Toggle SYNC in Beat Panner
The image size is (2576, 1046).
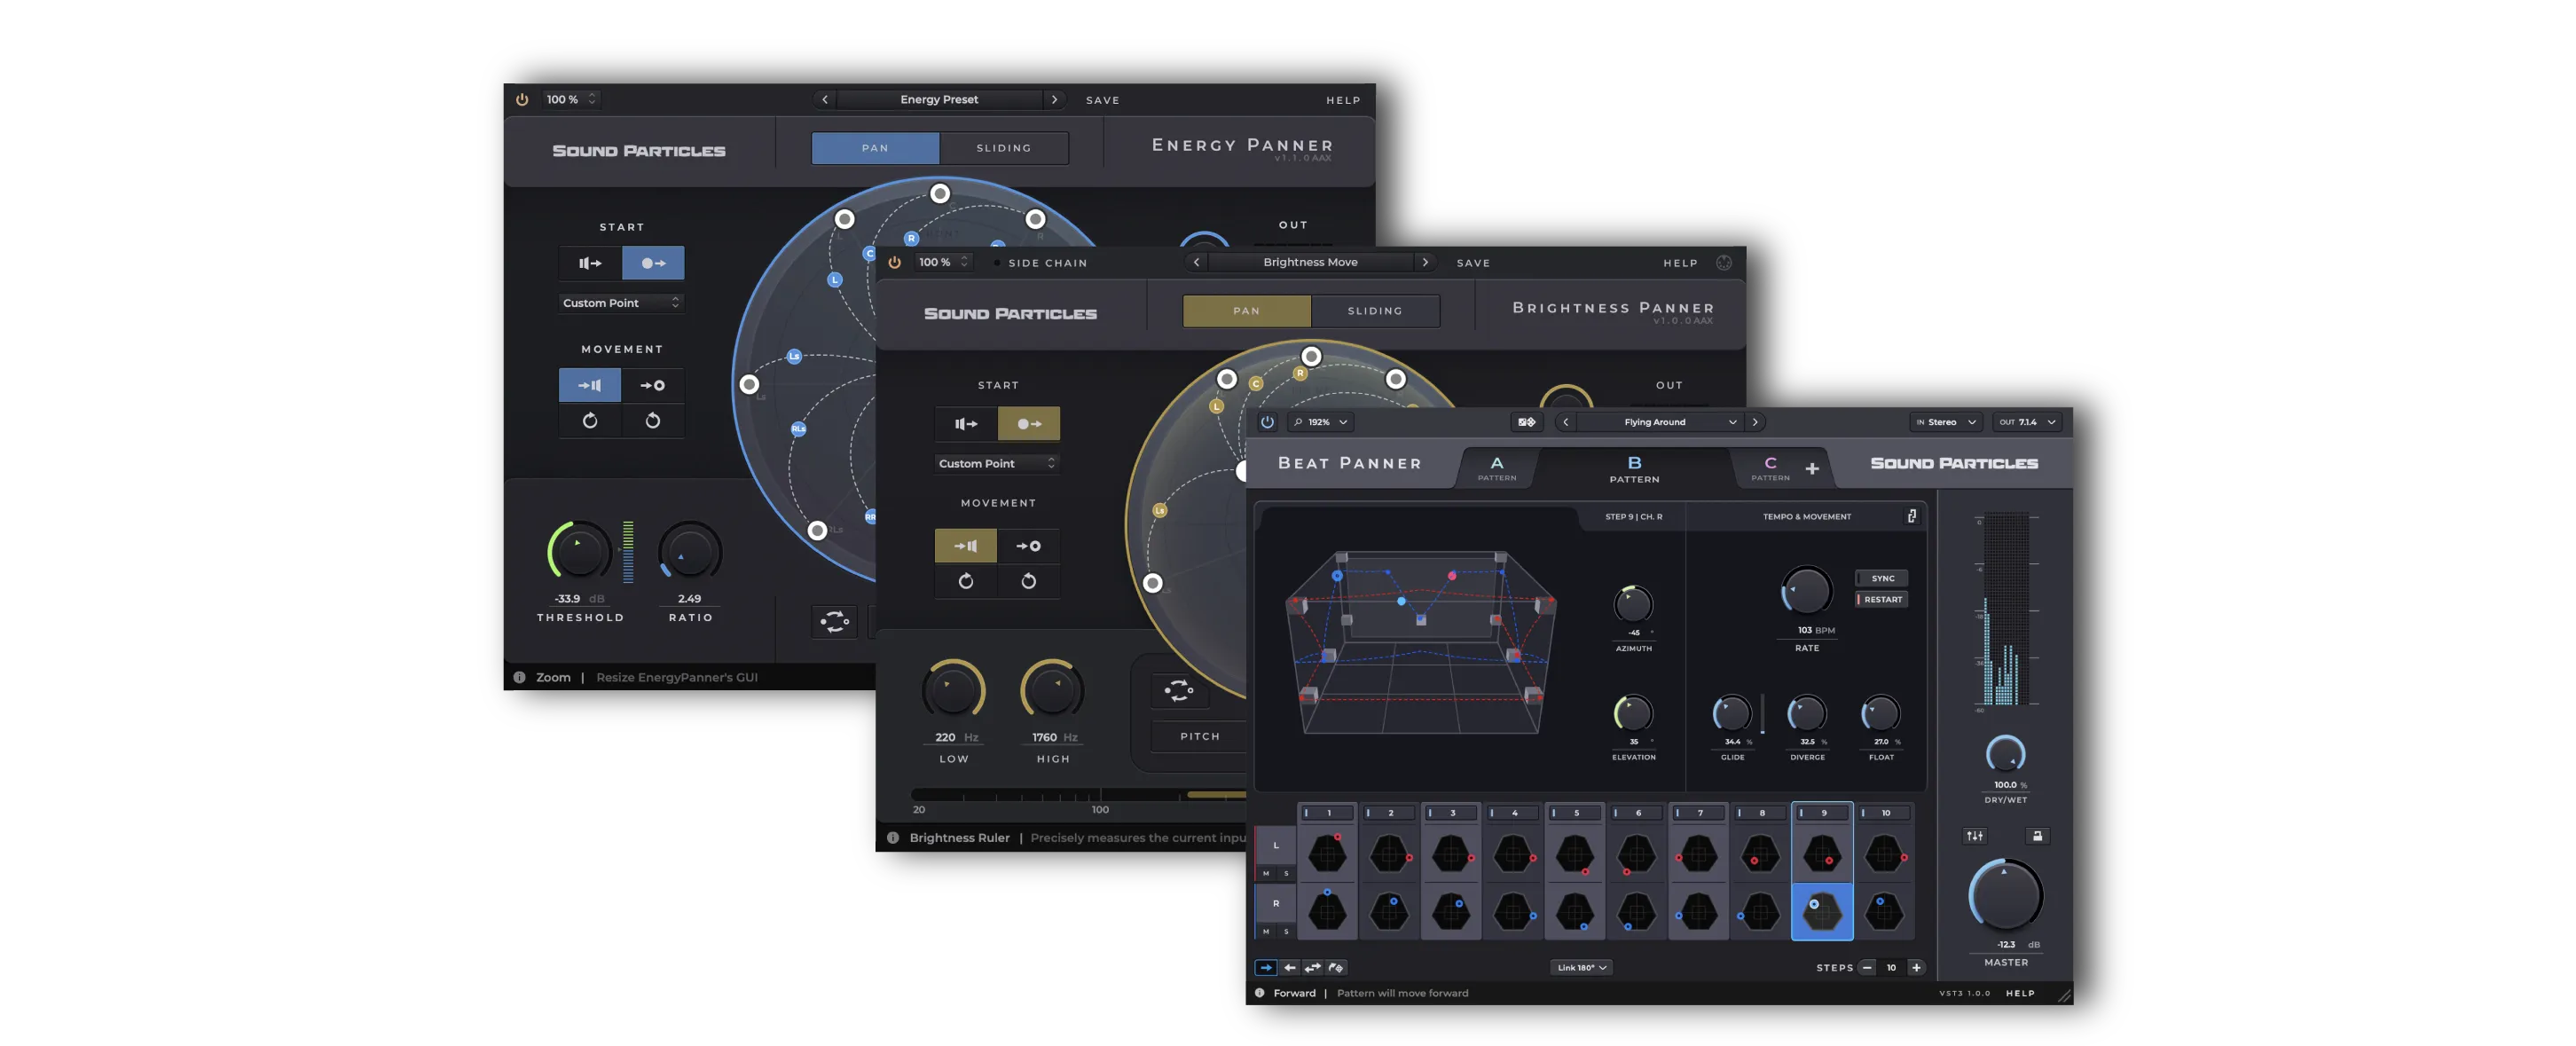[1882, 578]
